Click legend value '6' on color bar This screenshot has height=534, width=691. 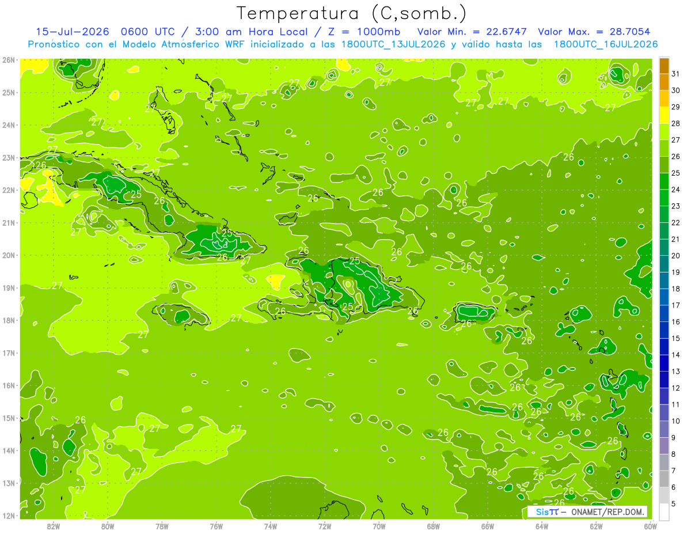(x=674, y=487)
